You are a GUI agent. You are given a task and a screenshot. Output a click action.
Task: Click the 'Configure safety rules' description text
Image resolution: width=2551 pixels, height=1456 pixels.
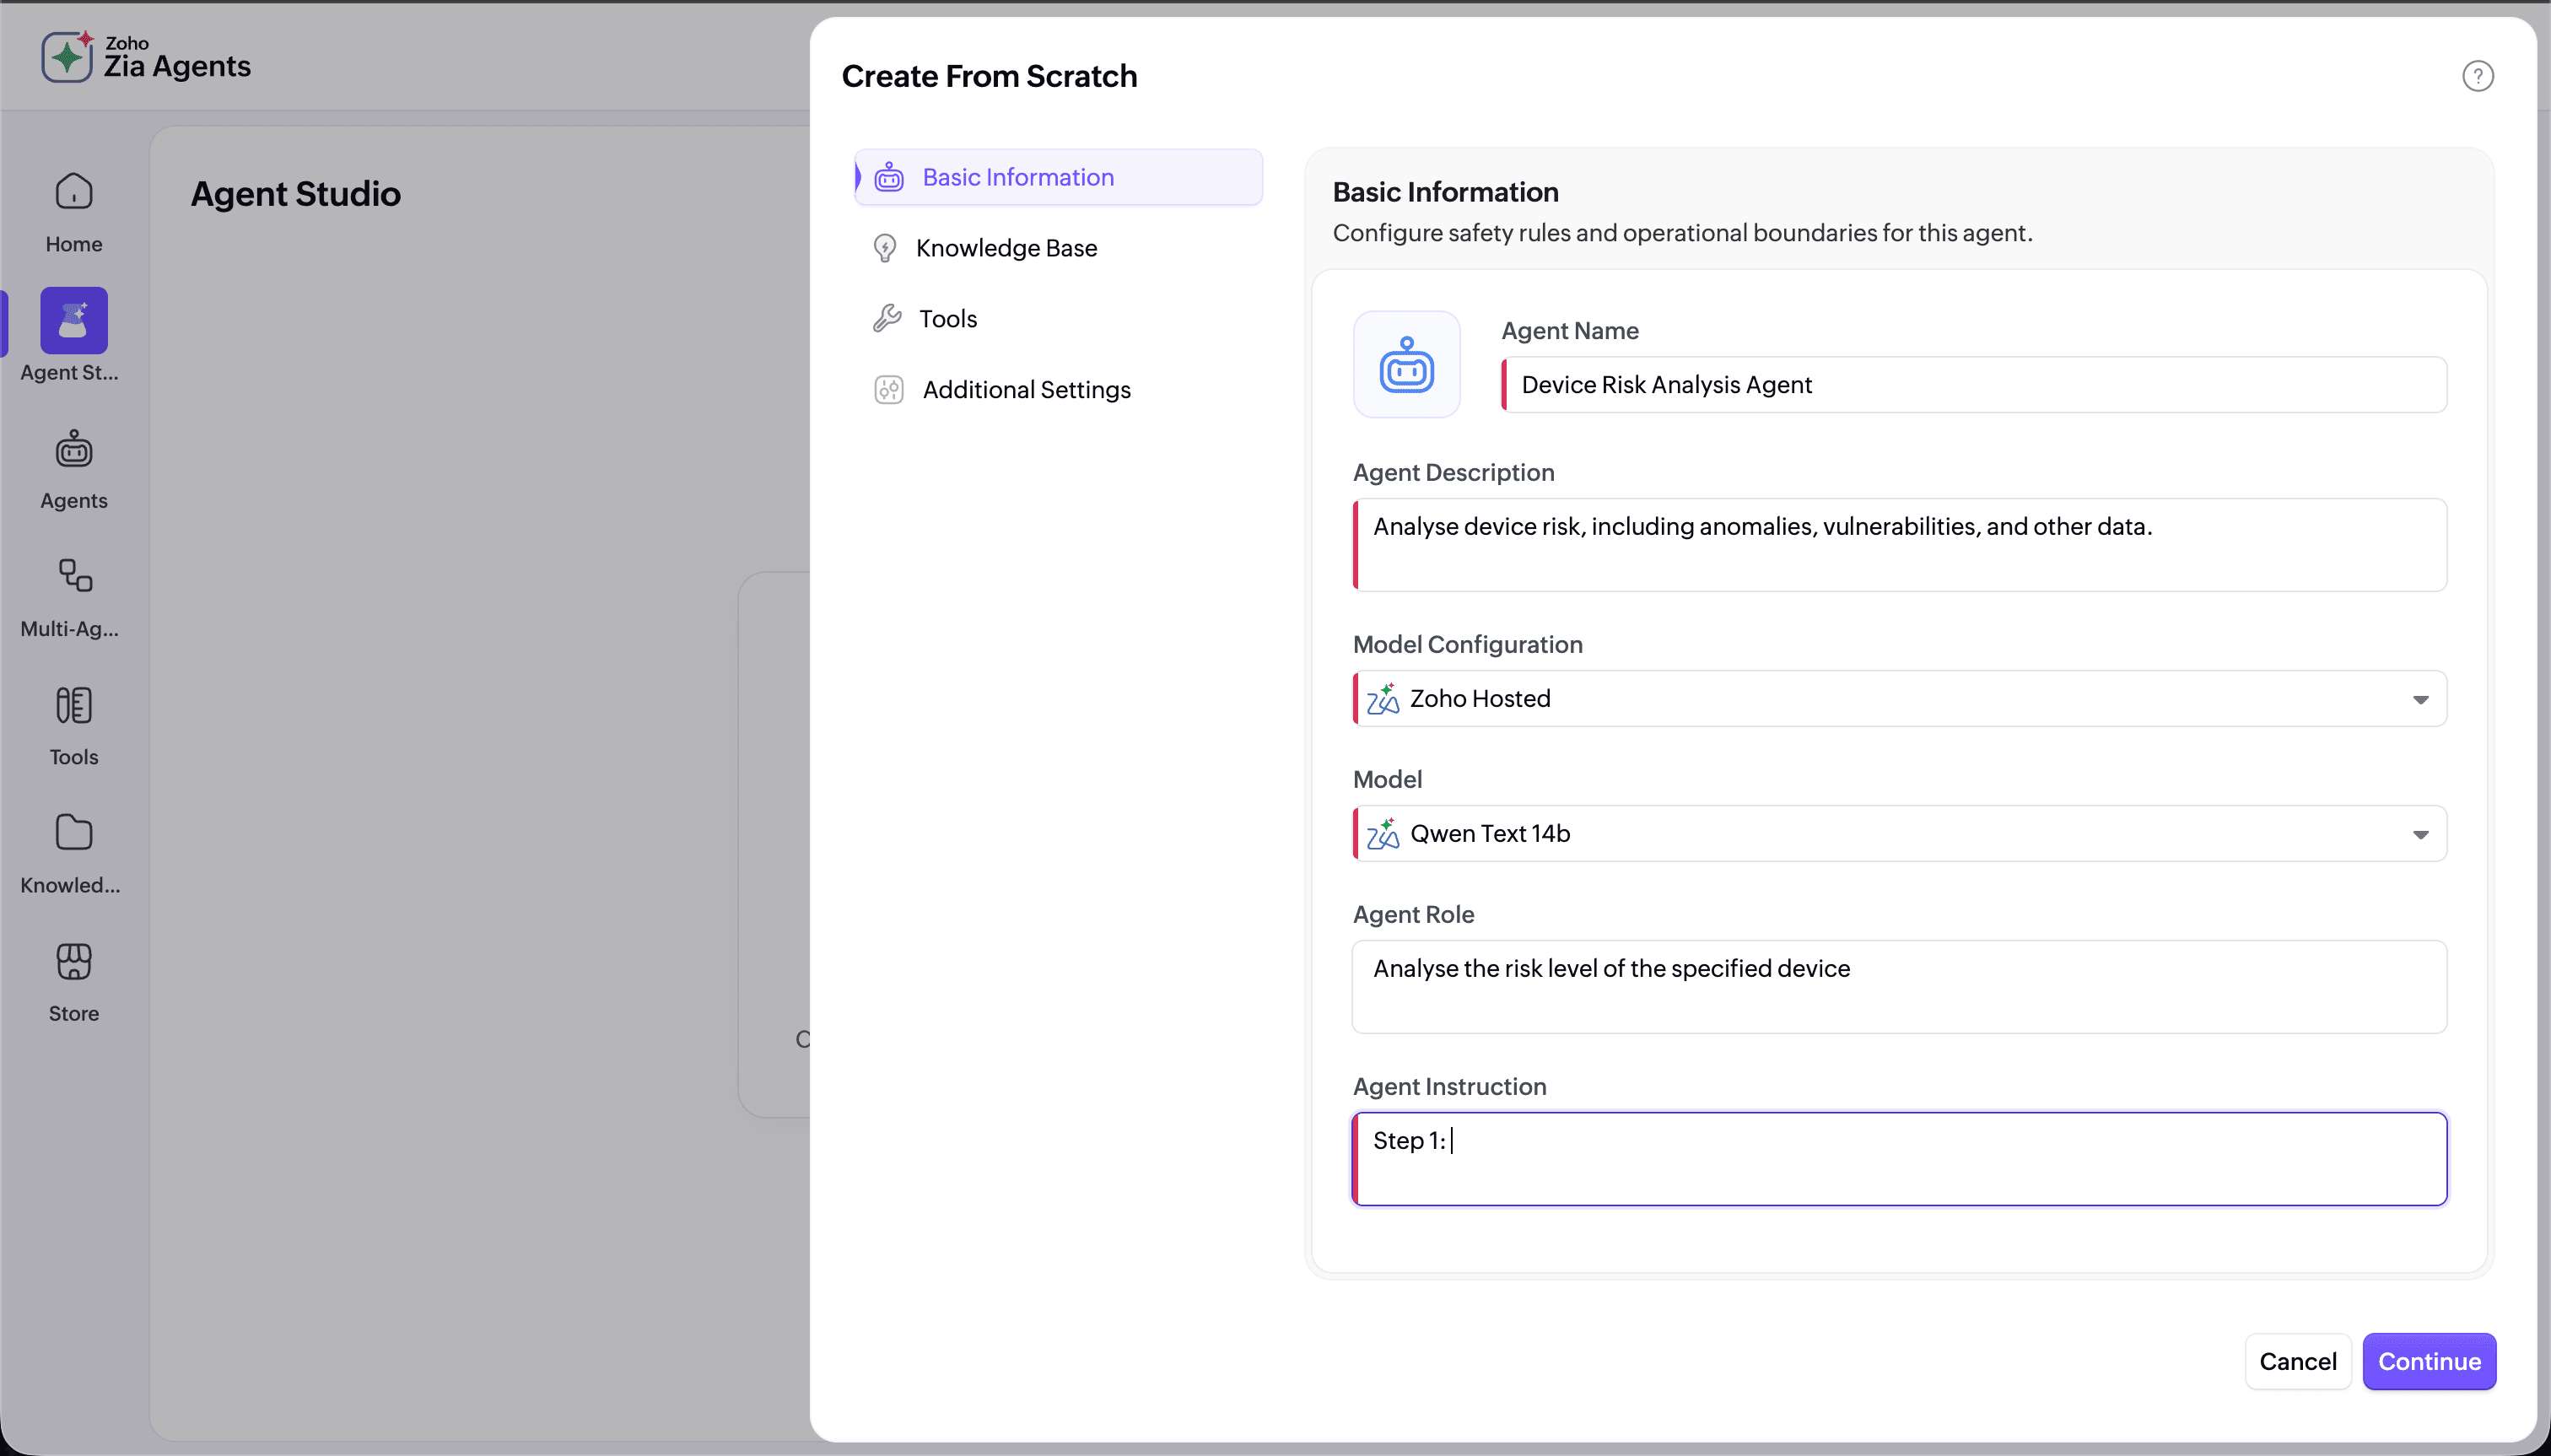click(x=1682, y=233)
